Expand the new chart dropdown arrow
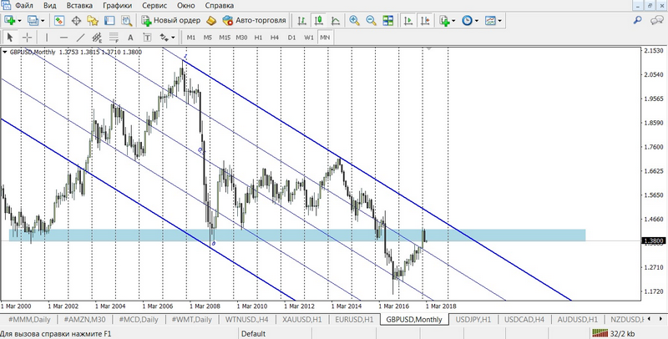Viewport: 668px width, 339px height. pos(20,20)
